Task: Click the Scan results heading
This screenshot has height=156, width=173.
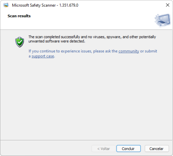Action: click(19, 16)
